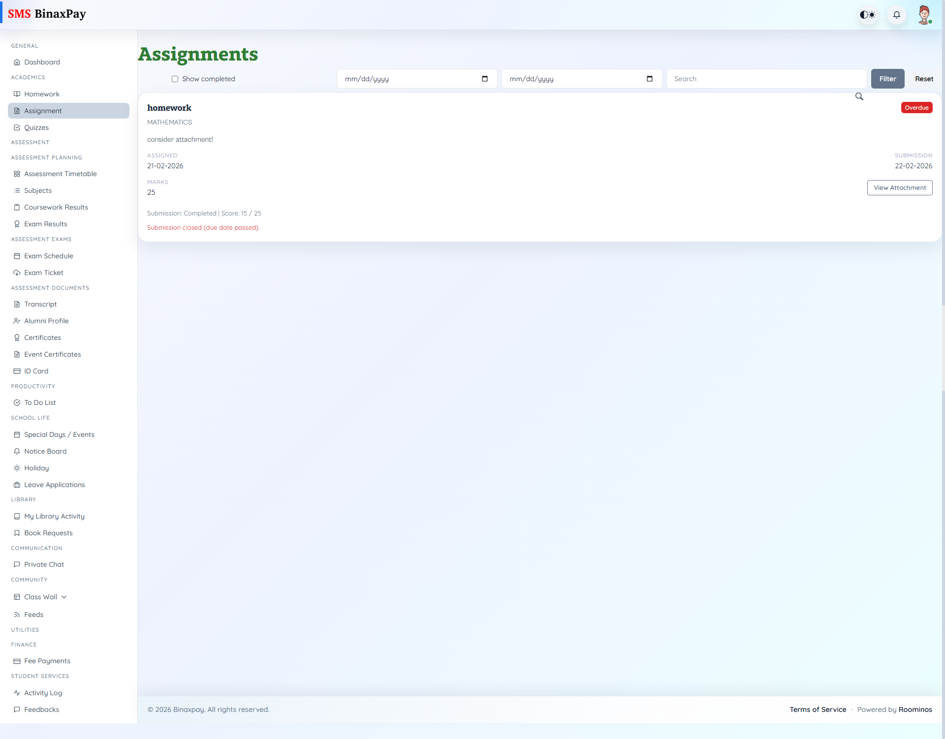
Task: Select the Quizzes icon in the sidebar
Action: (17, 127)
